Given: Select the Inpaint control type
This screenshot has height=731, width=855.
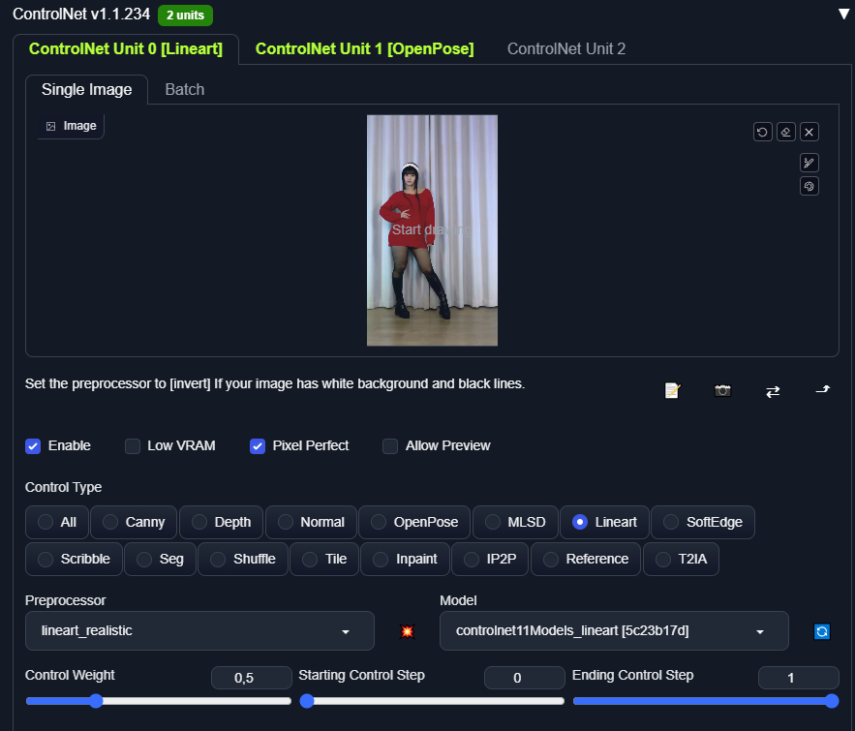Looking at the screenshot, I should [405, 559].
